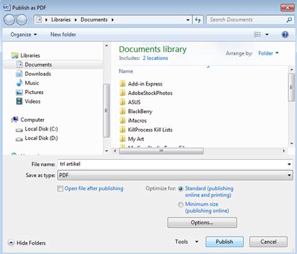Expand the File name history dropdown arrow
The width and height of the screenshot is (297, 254).
289,165
